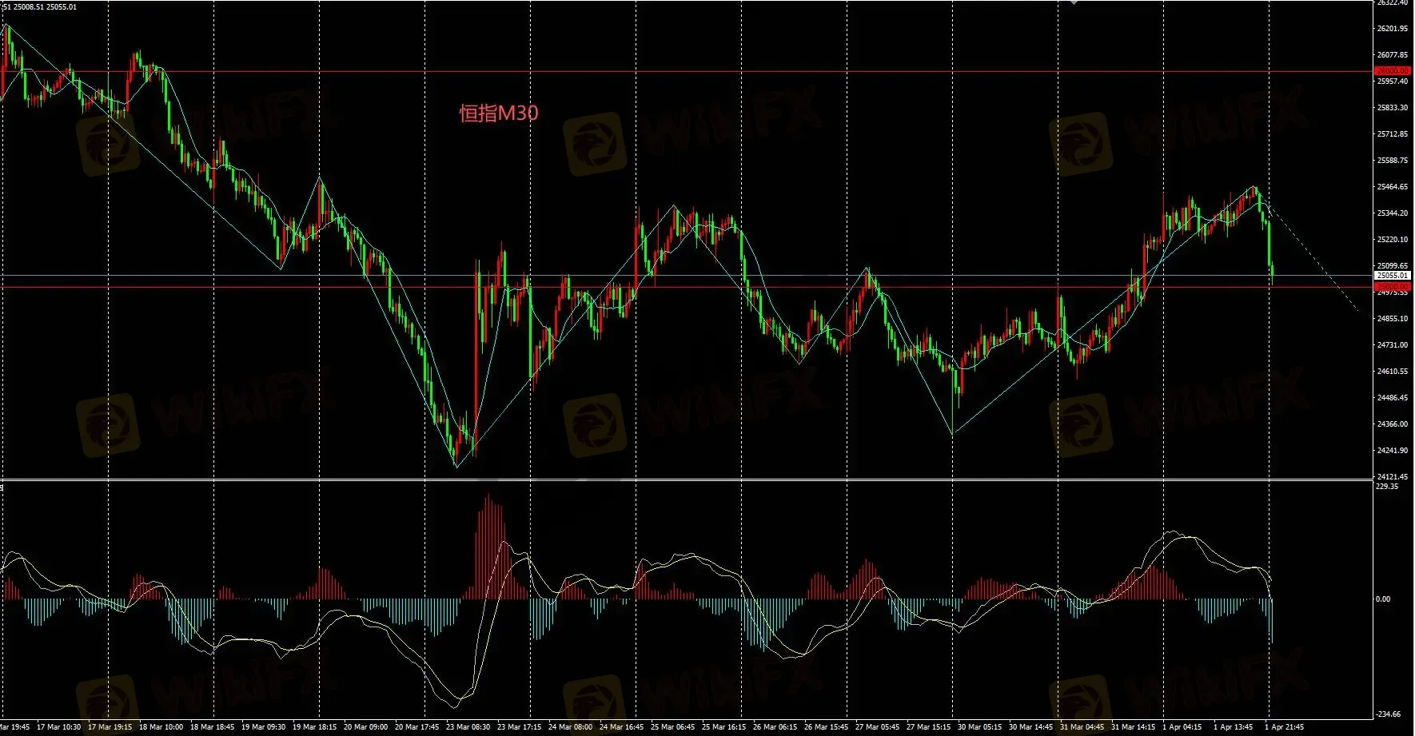
Task: Click the 25 Mar 06:45 time axis label
Action: click(672, 727)
